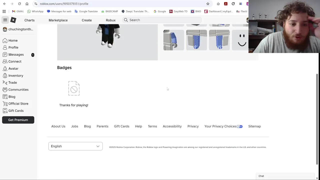
Task: Open the DeepL Translate bookmark
Action: [x=135, y=11]
